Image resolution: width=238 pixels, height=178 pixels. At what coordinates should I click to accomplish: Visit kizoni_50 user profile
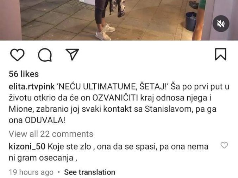[x=27, y=147]
